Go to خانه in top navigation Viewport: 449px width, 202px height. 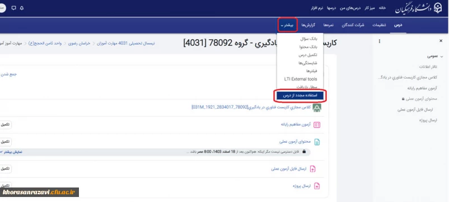point(382,8)
